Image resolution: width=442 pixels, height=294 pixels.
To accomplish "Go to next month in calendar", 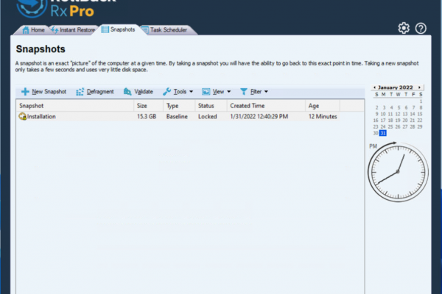I will pos(419,87).
